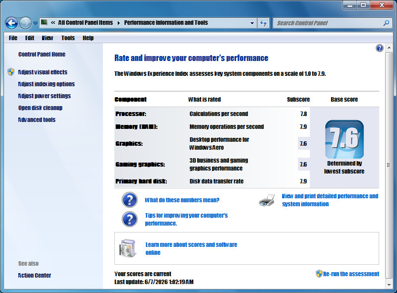This screenshot has width=397, height=293.
Task: Click question icon beside performance tips
Action: click(x=130, y=219)
